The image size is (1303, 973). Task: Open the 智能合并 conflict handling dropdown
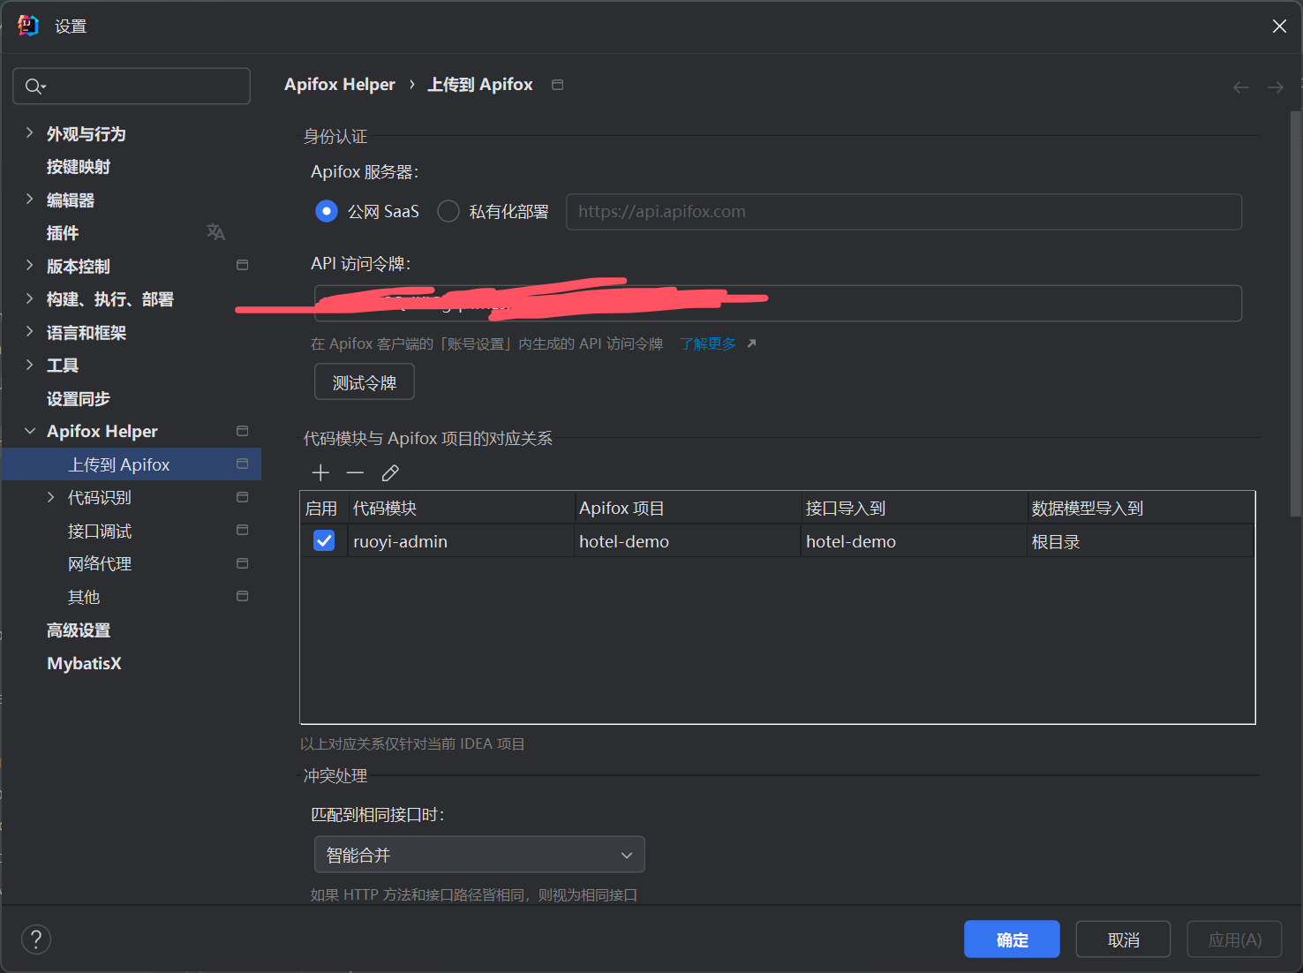[x=479, y=855]
